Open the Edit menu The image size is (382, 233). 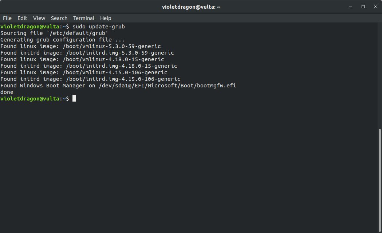22,18
